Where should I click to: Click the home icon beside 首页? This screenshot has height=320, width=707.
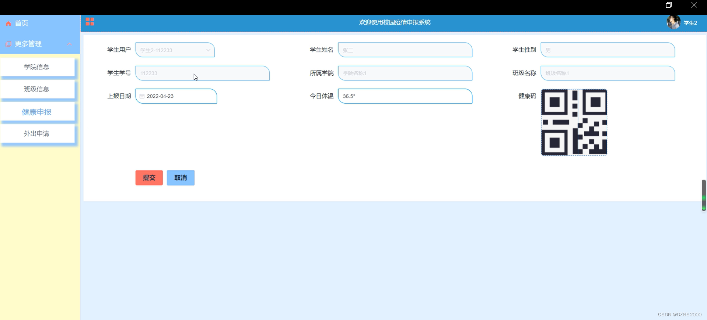click(8, 24)
